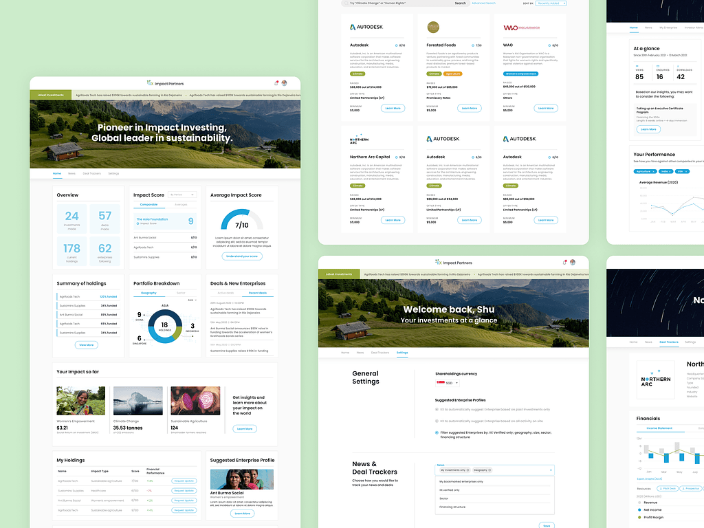
Task: Switch to the Deal Trackers tab on Home dashboard
Action: [92, 173]
